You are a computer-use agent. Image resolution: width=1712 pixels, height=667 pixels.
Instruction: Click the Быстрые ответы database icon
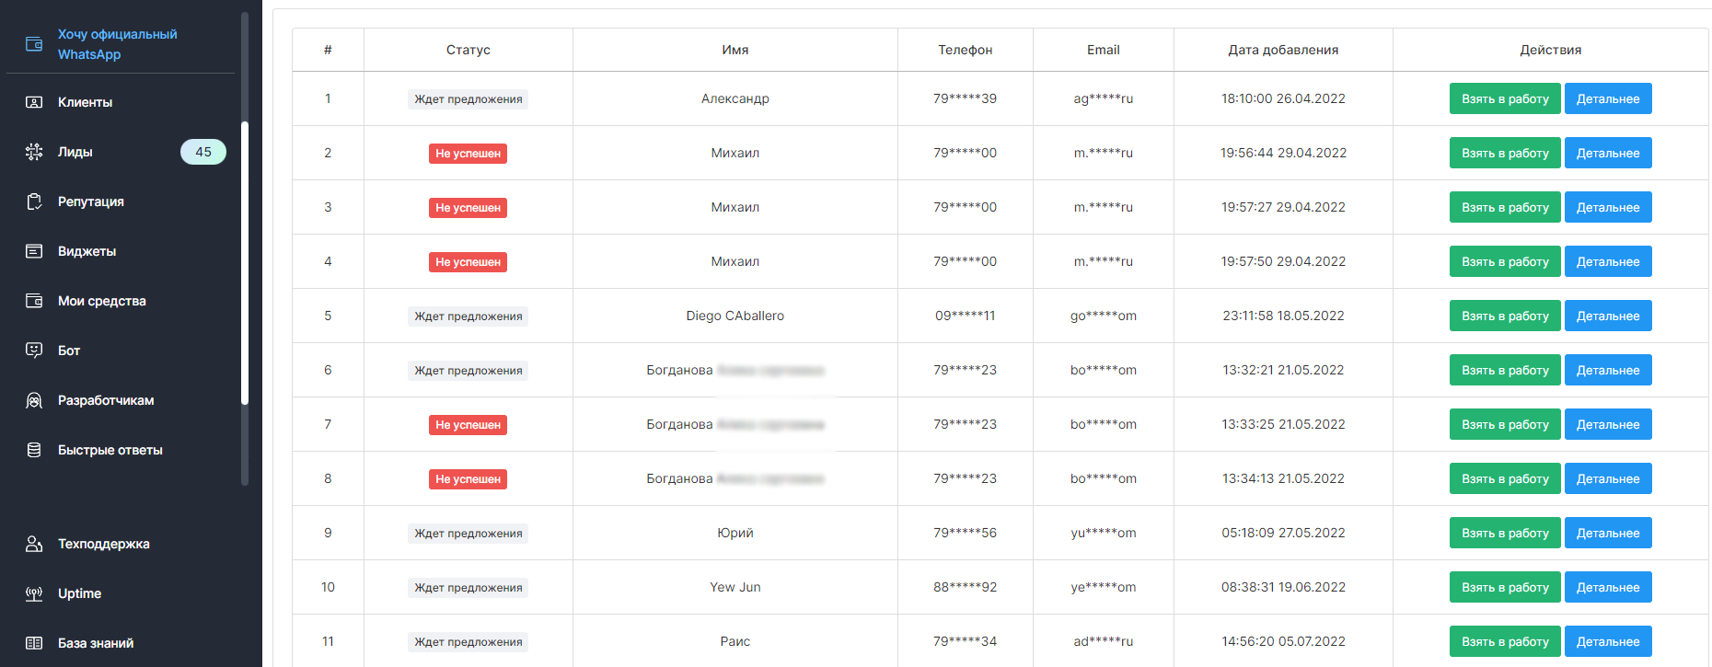pyautogui.click(x=34, y=450)
